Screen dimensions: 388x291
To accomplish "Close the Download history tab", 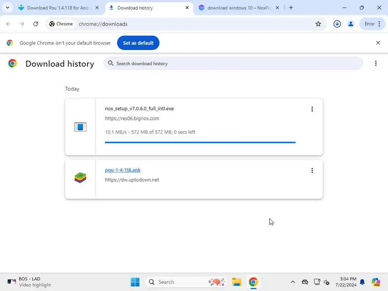I will pos(187,8).
